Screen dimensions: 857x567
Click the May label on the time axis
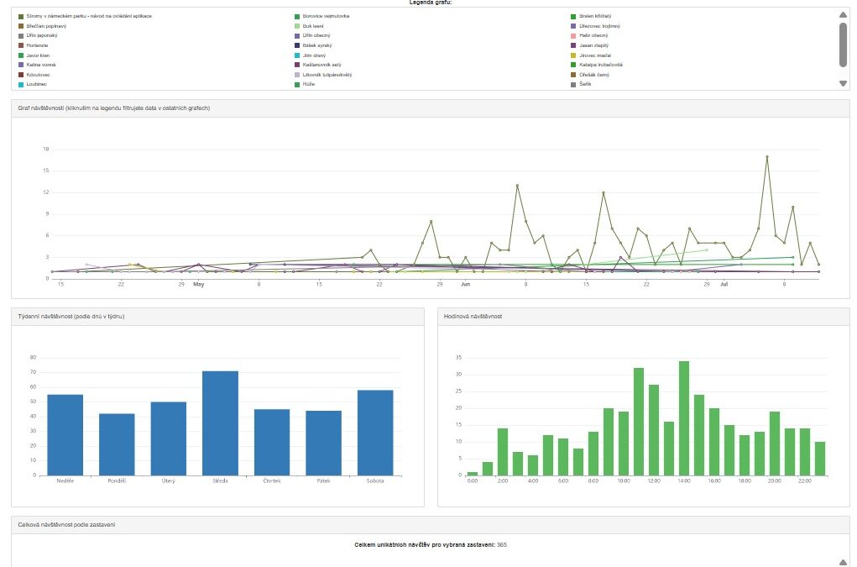click(x=199, y=284)
